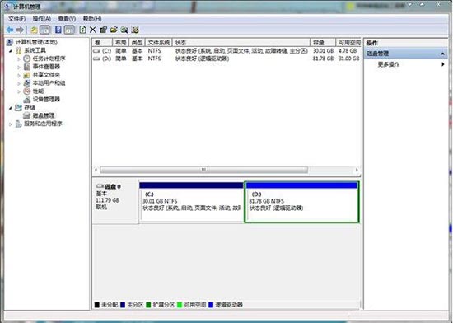Click the black 未分配 legend swatch
453x323 pixels.
coord(97,305)
